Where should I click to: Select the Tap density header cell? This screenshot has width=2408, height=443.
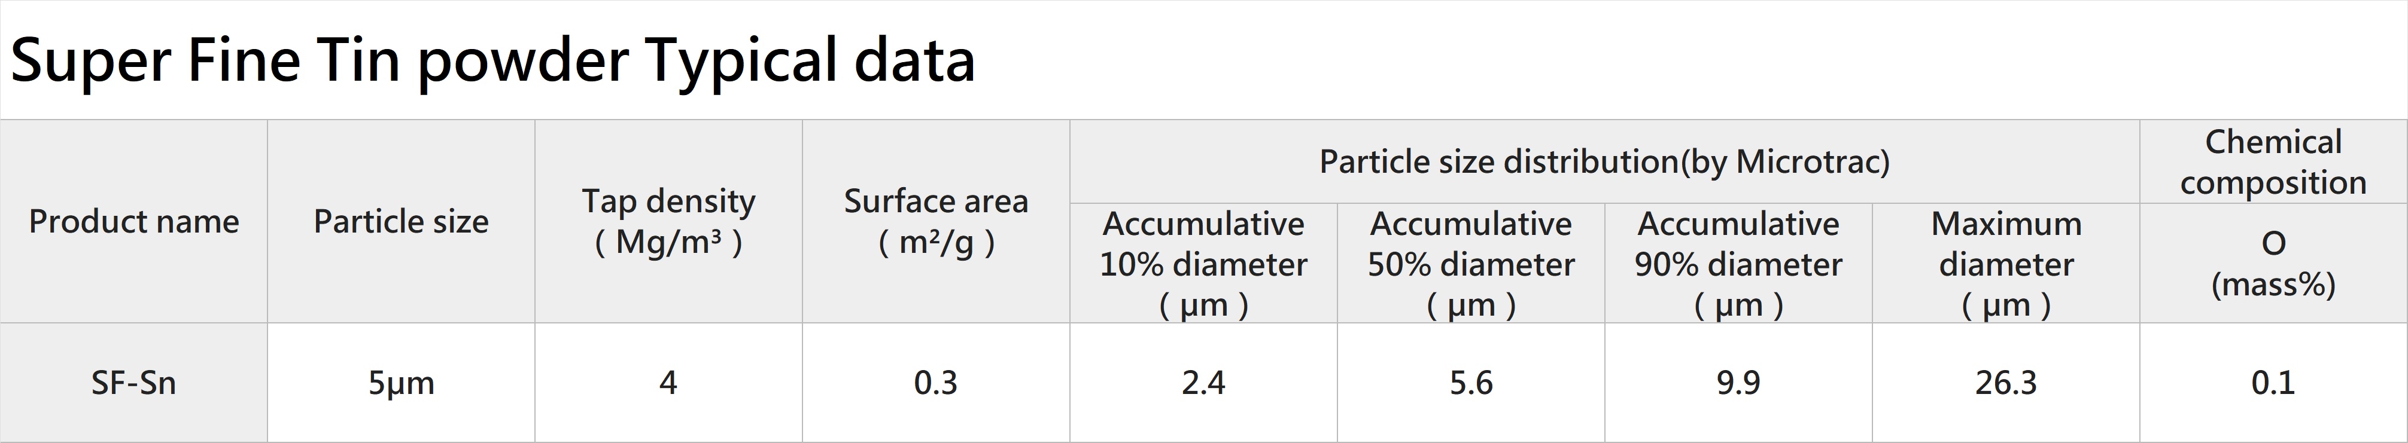coord(668,221)
